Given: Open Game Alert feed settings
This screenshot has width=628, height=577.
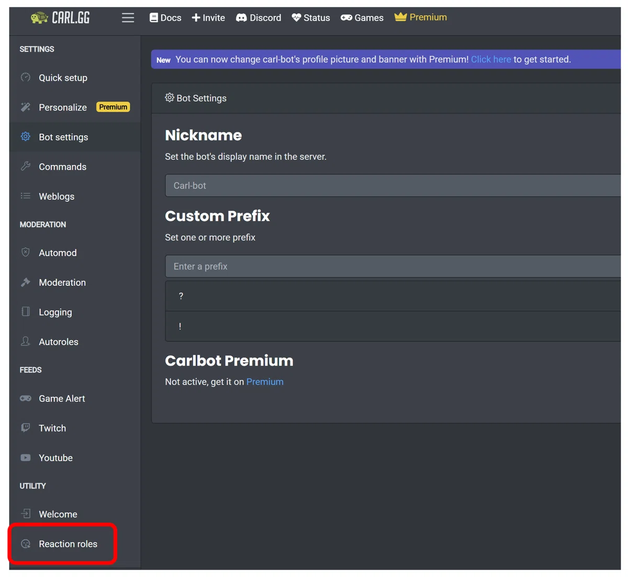Looking at the screenshot, I should pyautogui.click(x=62, y=398).
